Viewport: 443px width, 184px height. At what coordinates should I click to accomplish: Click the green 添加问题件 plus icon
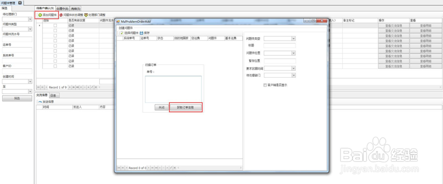pyautogui.click(x=40, y=15)
